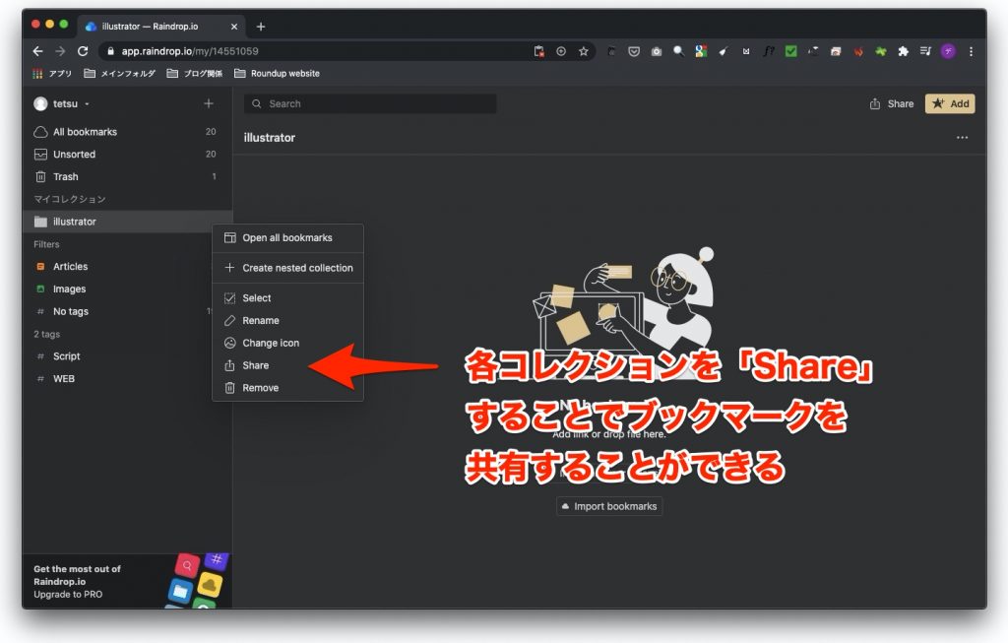Image resolution: width=1008 pixels, height=643 pixels.
Task: Click the magnifier extension icon
Action: tap(678, 51)
